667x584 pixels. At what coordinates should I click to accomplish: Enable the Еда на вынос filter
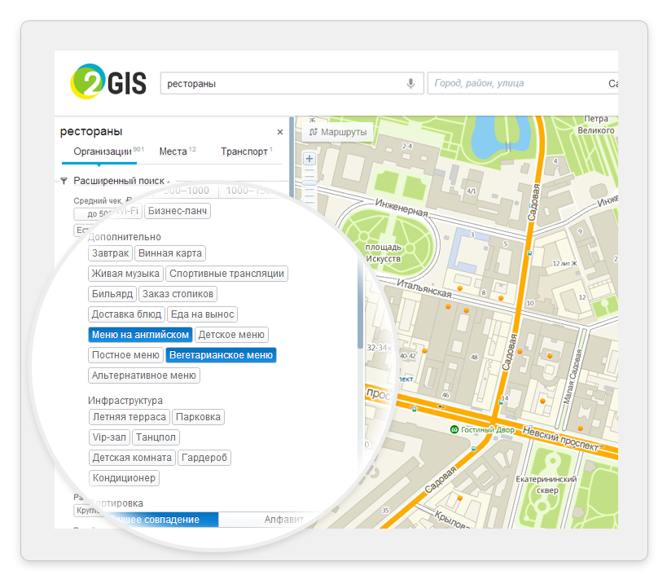point(203,314)
